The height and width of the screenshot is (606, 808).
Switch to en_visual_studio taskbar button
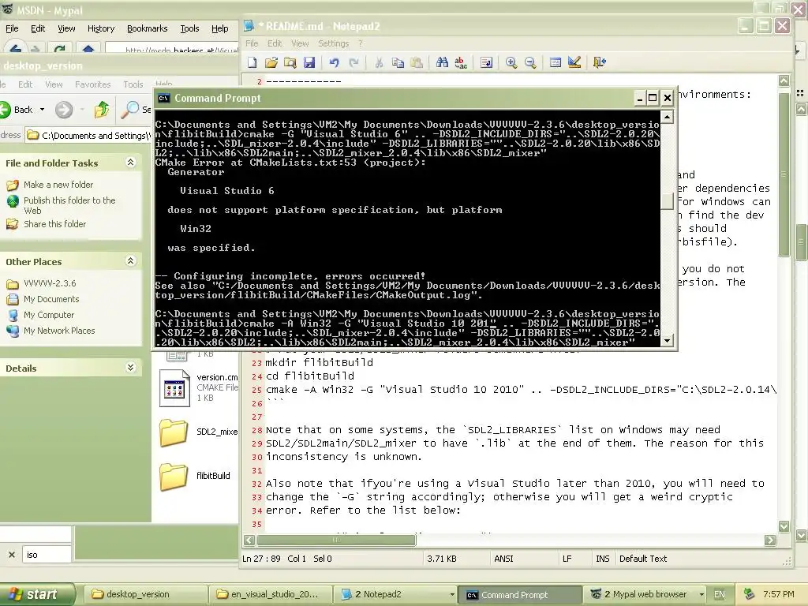[x=270, y=594]
